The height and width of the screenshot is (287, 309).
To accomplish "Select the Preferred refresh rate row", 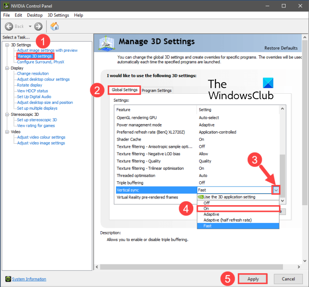I will (197, 132).
